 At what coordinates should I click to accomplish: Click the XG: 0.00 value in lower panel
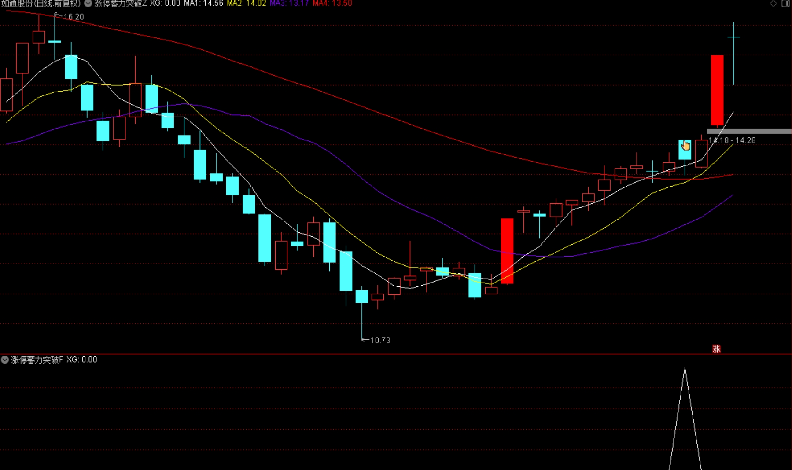coord(82,360)
